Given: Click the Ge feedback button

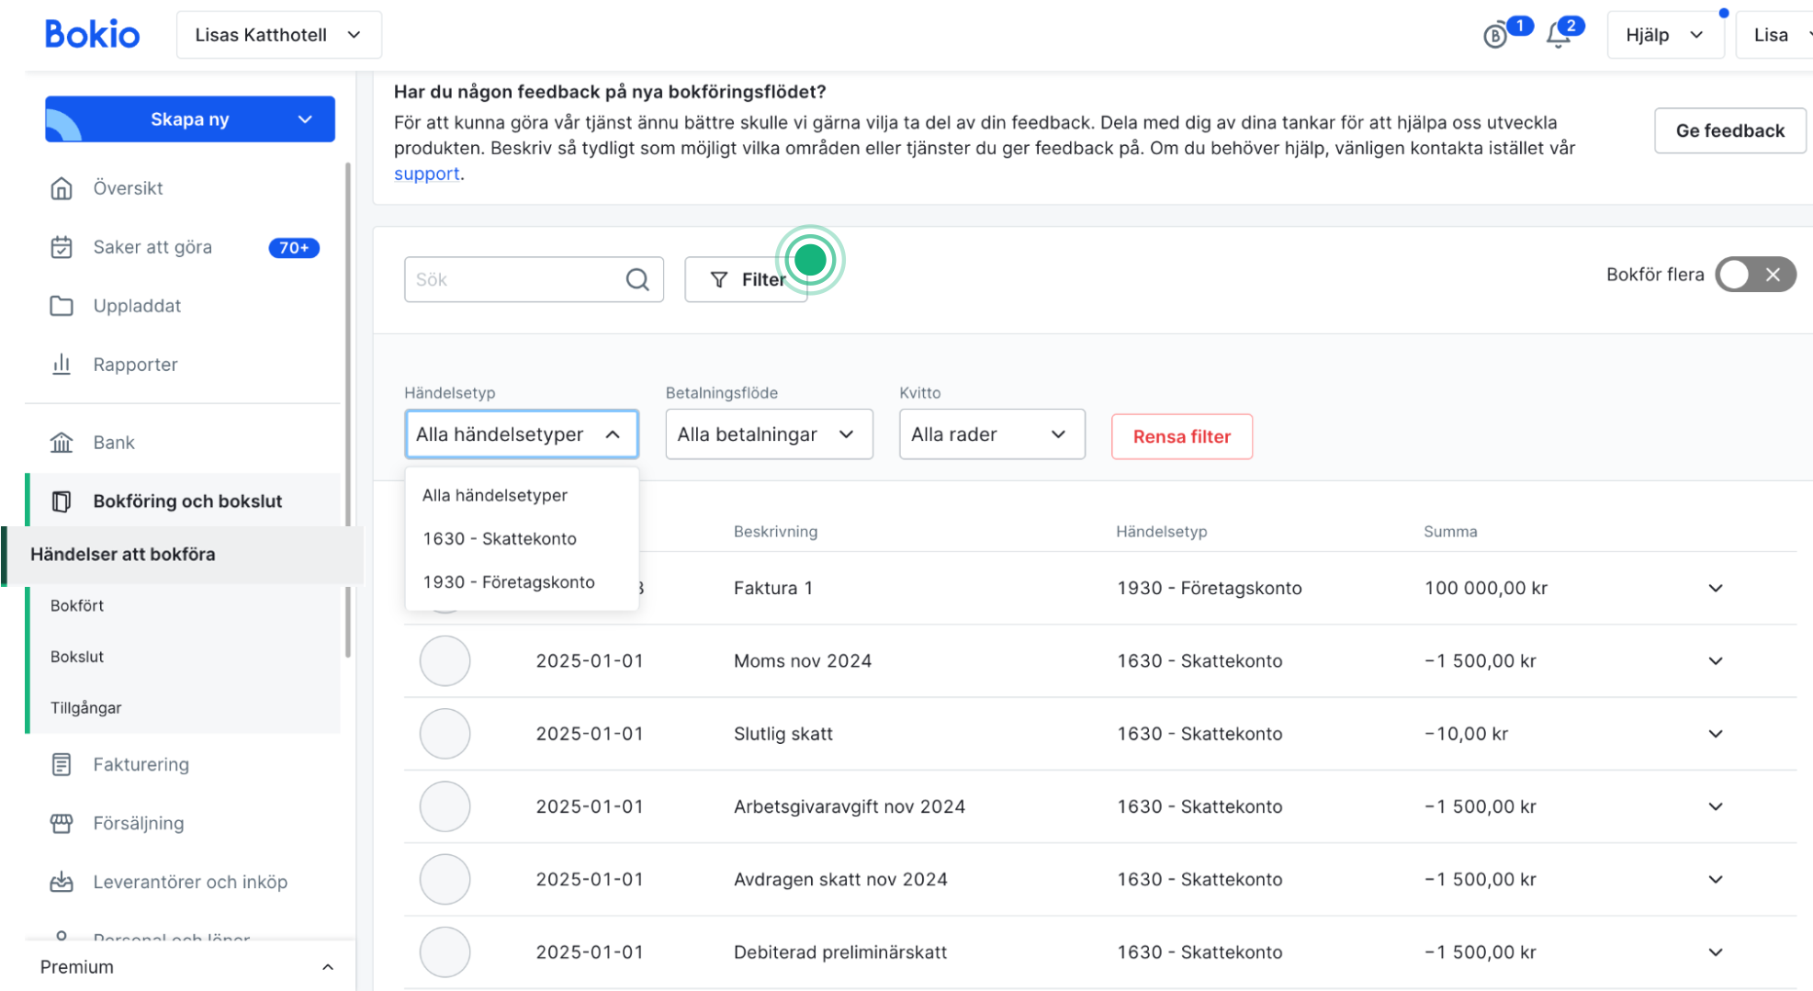Looking at the screenshot, I should point(1729,130).
